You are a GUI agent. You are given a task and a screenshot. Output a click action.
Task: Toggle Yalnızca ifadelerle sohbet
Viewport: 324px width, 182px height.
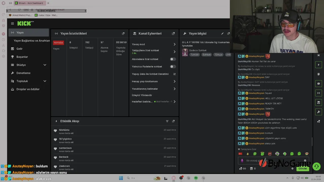[173, 66]
